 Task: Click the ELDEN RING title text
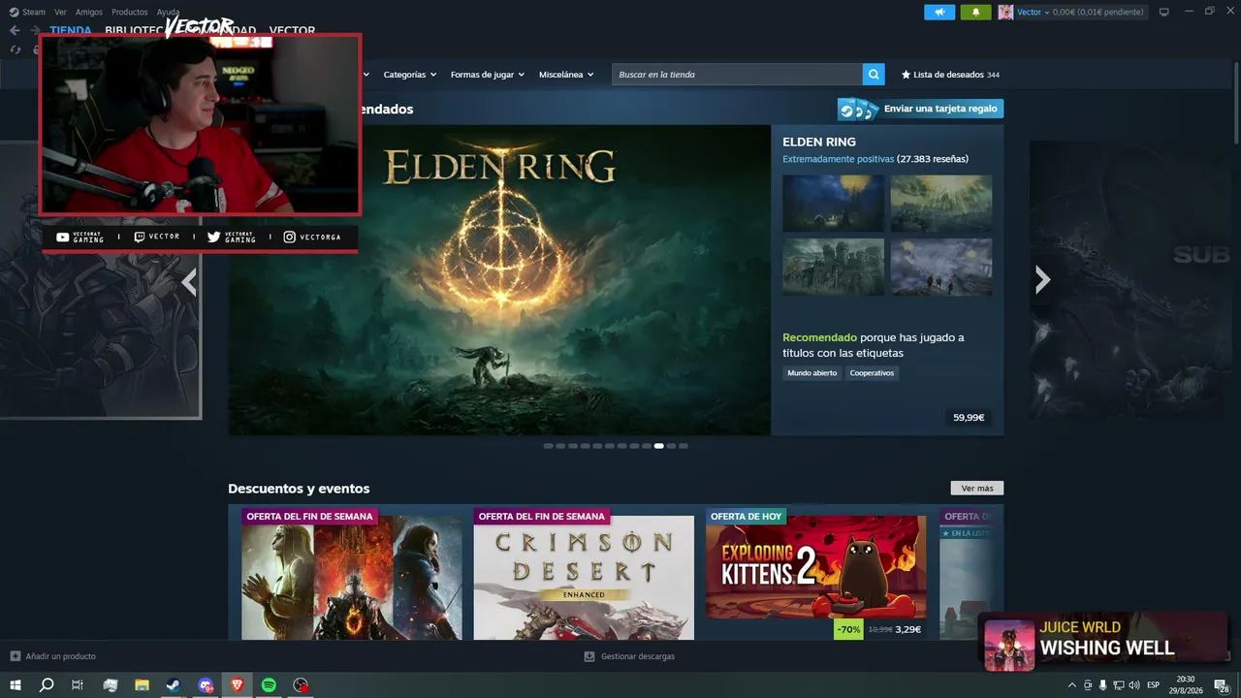(x=819, y=142)
